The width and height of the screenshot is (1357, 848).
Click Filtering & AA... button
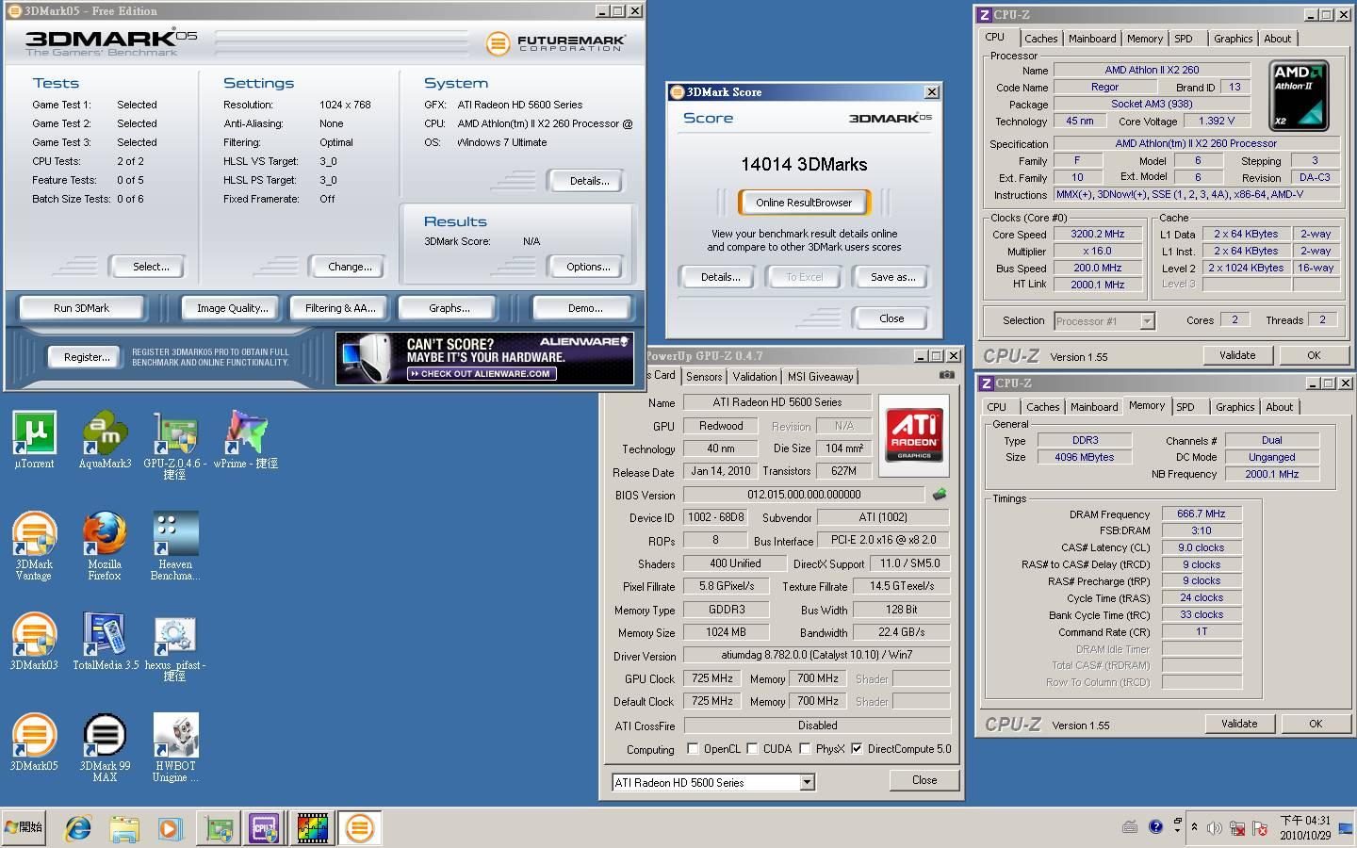pyautogui.click(x=340, y=308)
